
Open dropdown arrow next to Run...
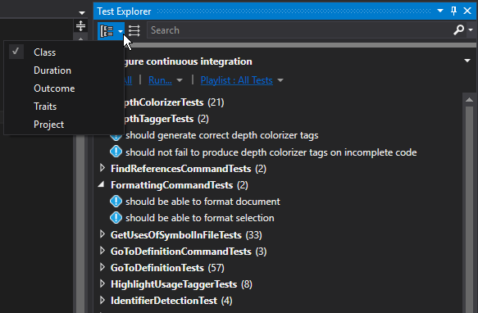(180, 80)
